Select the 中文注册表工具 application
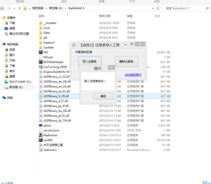The width and height of the screenshot is (211, 184). [53, 145]
